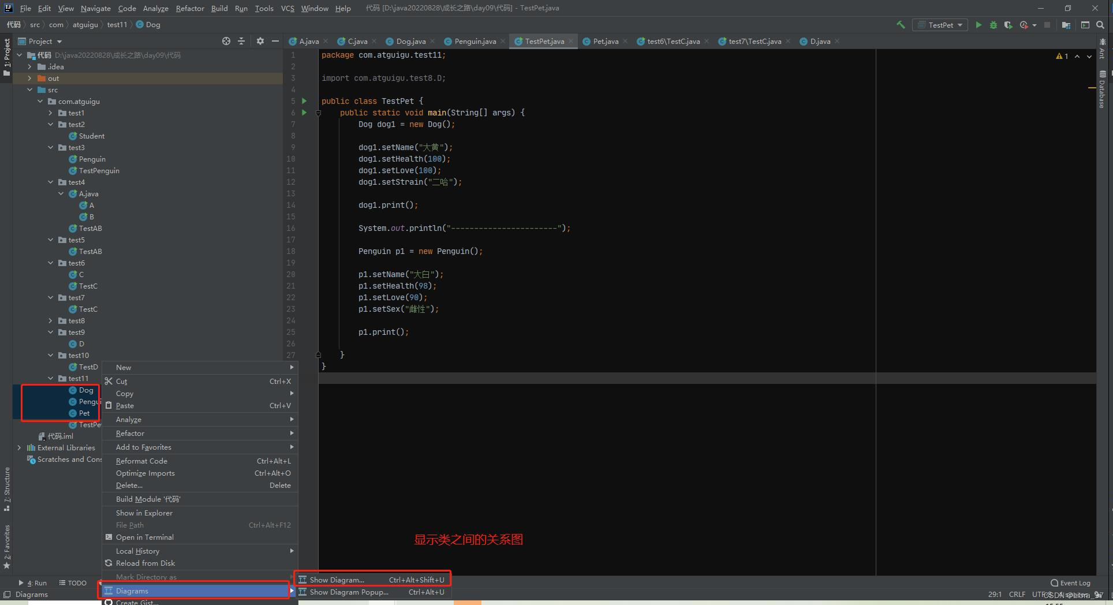This screenshot has width=1113, height=605.
Task: Open the Project view selector dropdown
Action: tap(40, 41)
